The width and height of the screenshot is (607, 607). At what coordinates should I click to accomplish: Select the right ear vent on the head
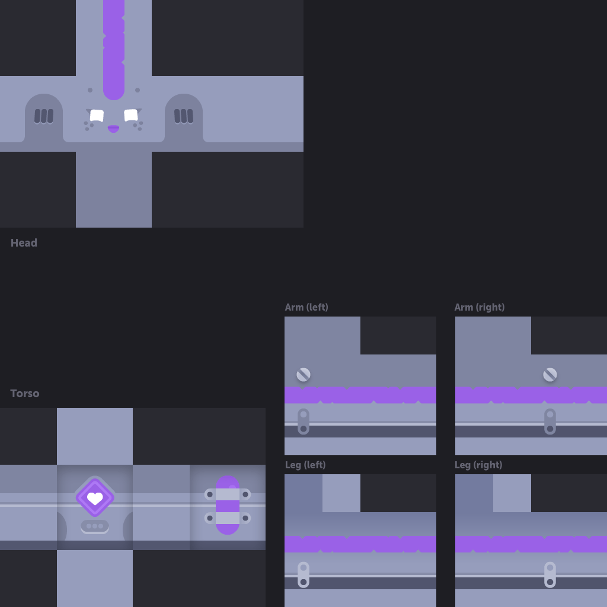coord(184,116)
